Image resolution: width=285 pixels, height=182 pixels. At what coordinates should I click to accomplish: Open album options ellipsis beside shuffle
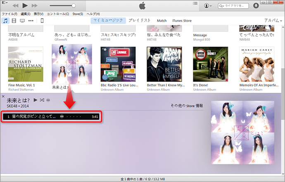48,100
